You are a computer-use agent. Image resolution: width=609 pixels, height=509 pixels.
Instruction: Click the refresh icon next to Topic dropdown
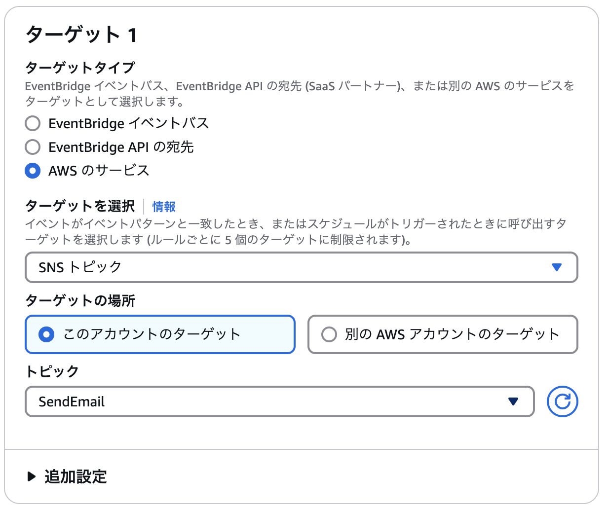562,401
